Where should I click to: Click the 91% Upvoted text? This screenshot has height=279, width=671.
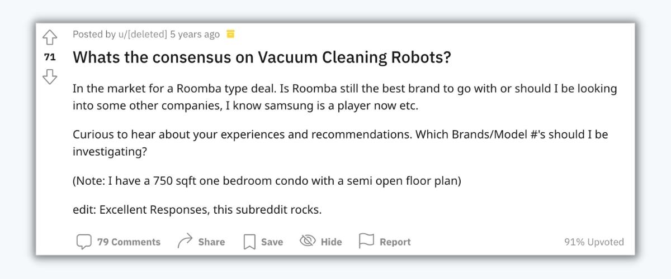(594, 242)
